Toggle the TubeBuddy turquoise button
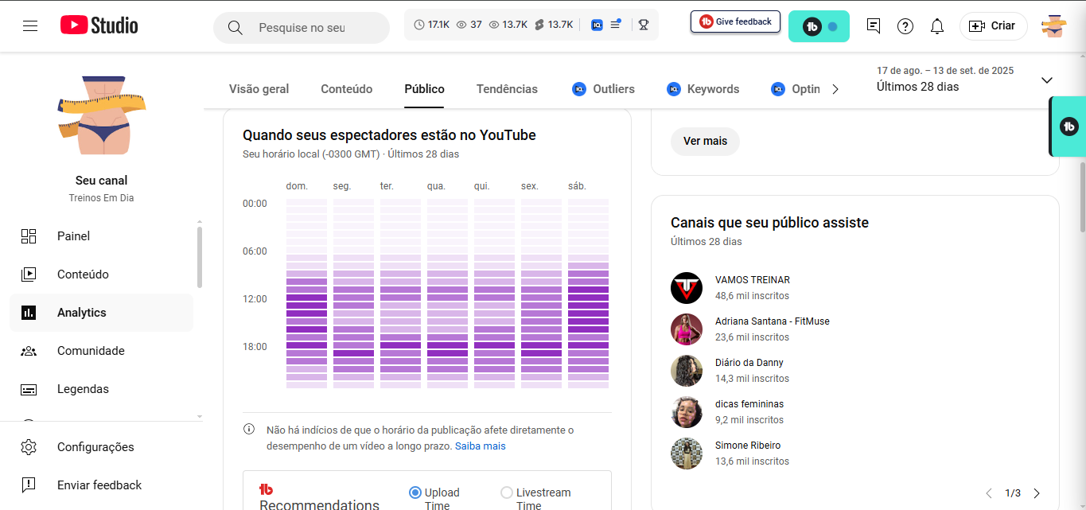Image resolution: width=1086 pixels, height=510 pixels. coord(819,26)
